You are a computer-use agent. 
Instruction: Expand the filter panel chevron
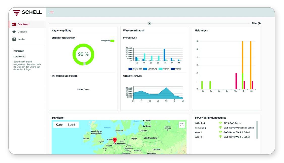(149, 23)
